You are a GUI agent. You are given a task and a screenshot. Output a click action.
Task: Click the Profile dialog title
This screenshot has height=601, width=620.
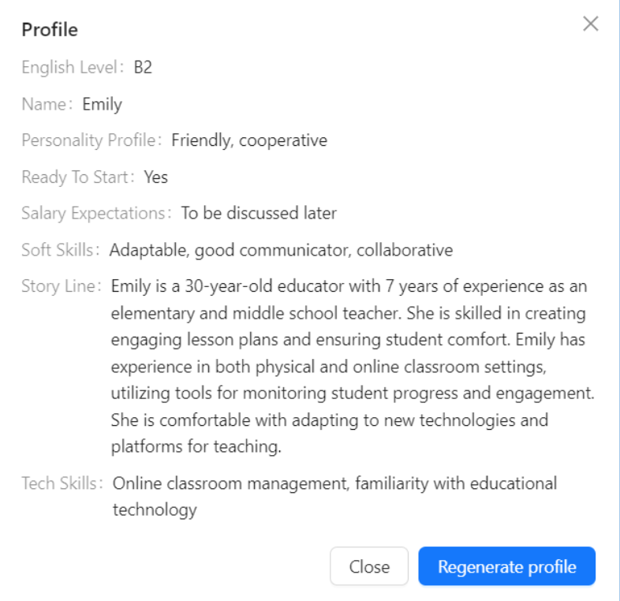point(50,30)
